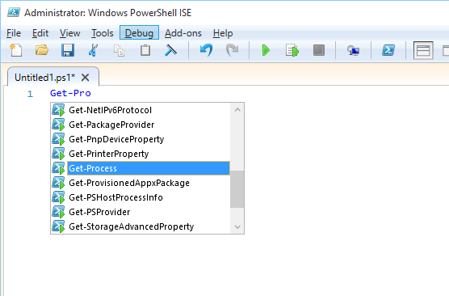Image resolution: width=449 pixels, height=296 pixels.
Task: Open the Add-ons menu
Action: [x=183, y=33]
